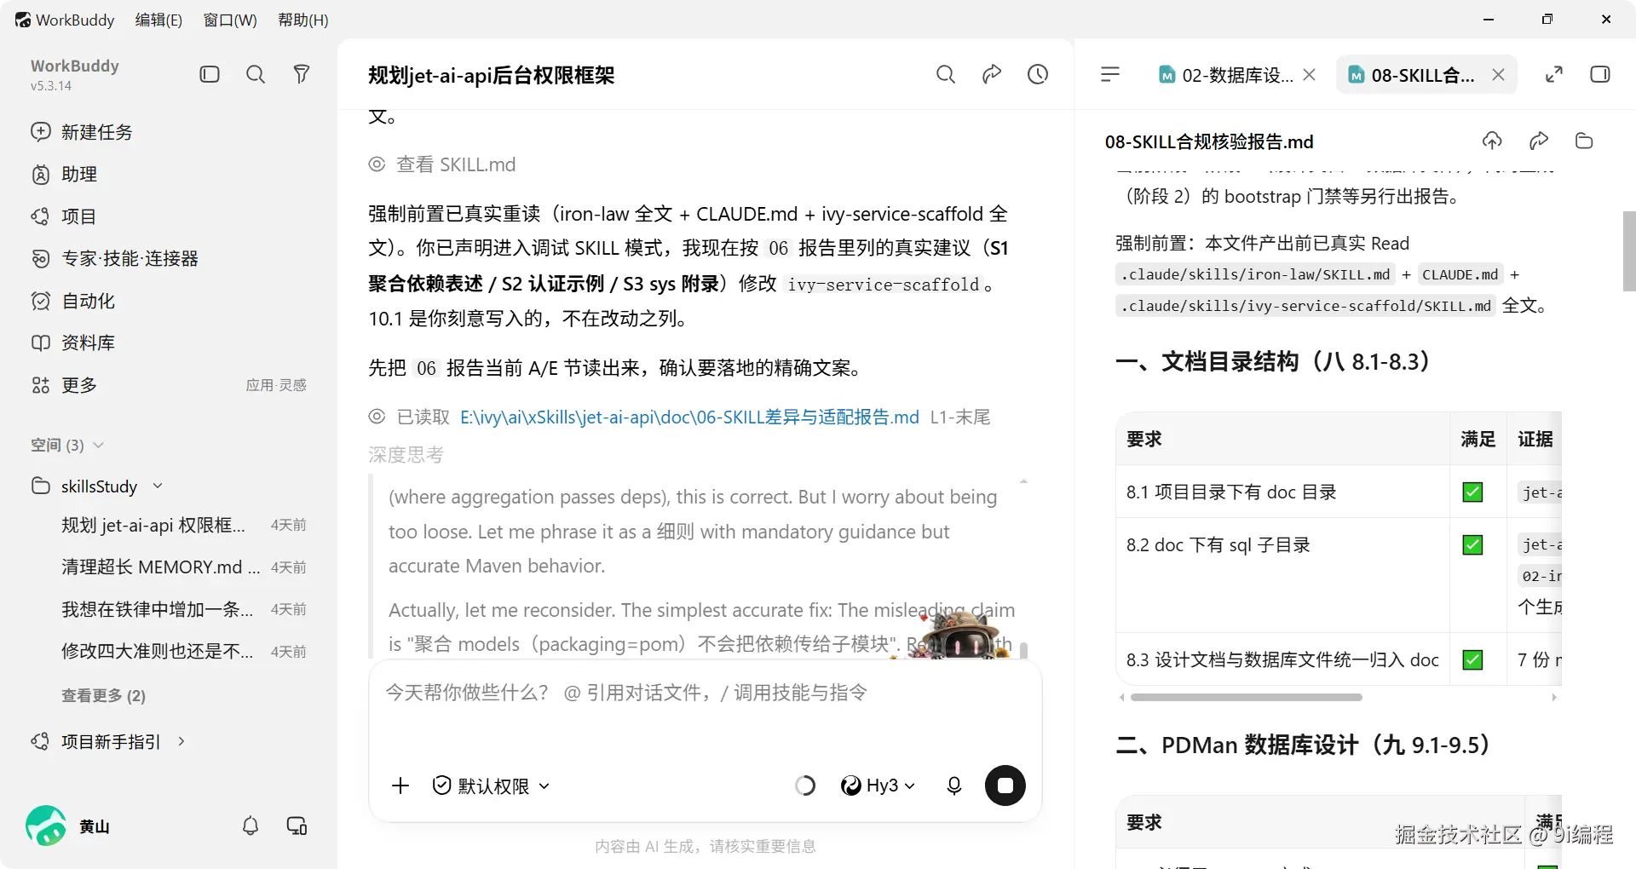Toggle the right side panel
Image resolution: width=1636 pixels, height=869 pixels.
coord(1600,74)
